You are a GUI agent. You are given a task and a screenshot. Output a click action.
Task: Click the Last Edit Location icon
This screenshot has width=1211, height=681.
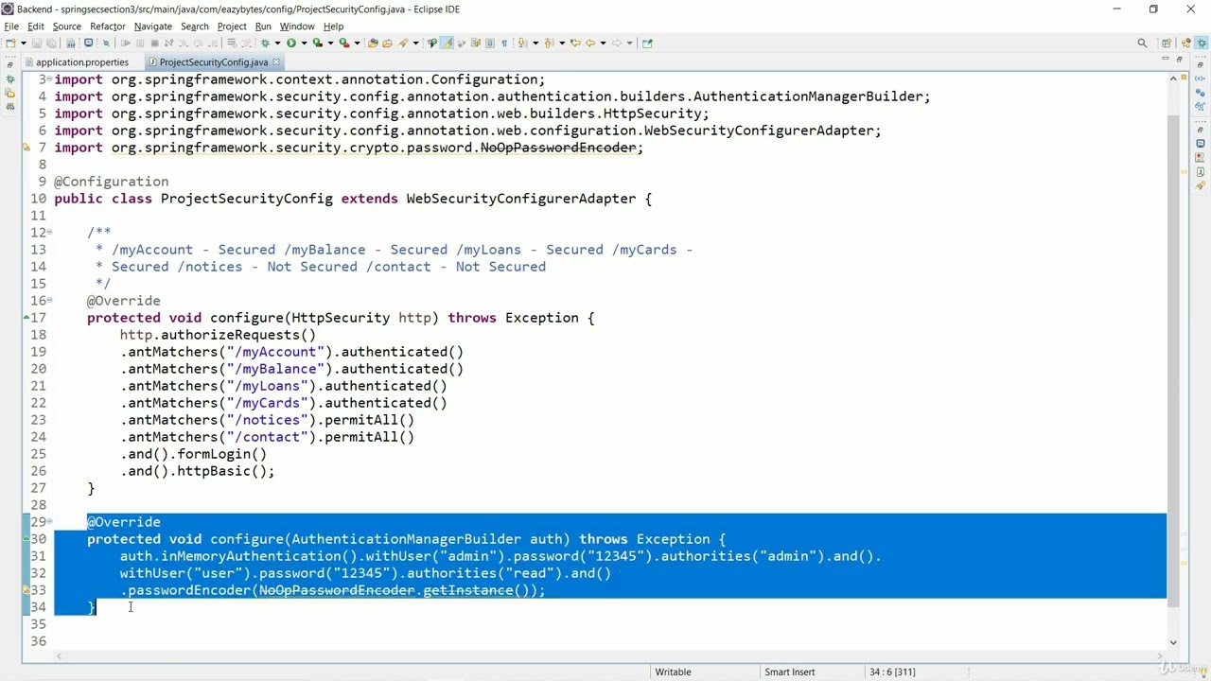pos(574,43)
